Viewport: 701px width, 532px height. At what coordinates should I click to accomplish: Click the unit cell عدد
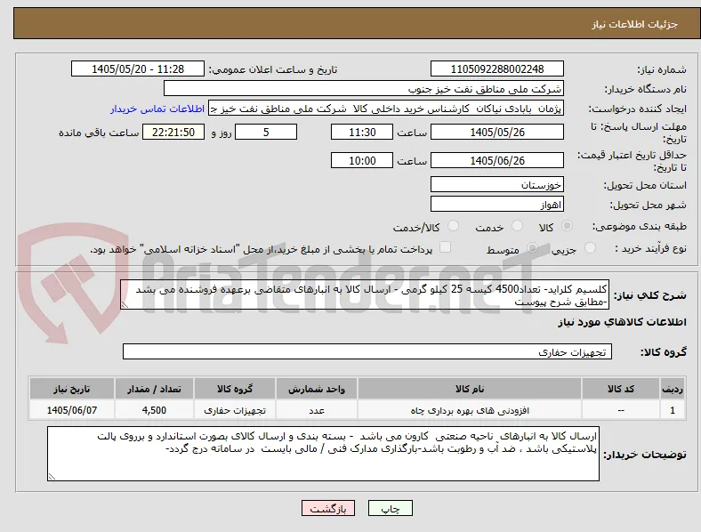(x=317, y=410)
